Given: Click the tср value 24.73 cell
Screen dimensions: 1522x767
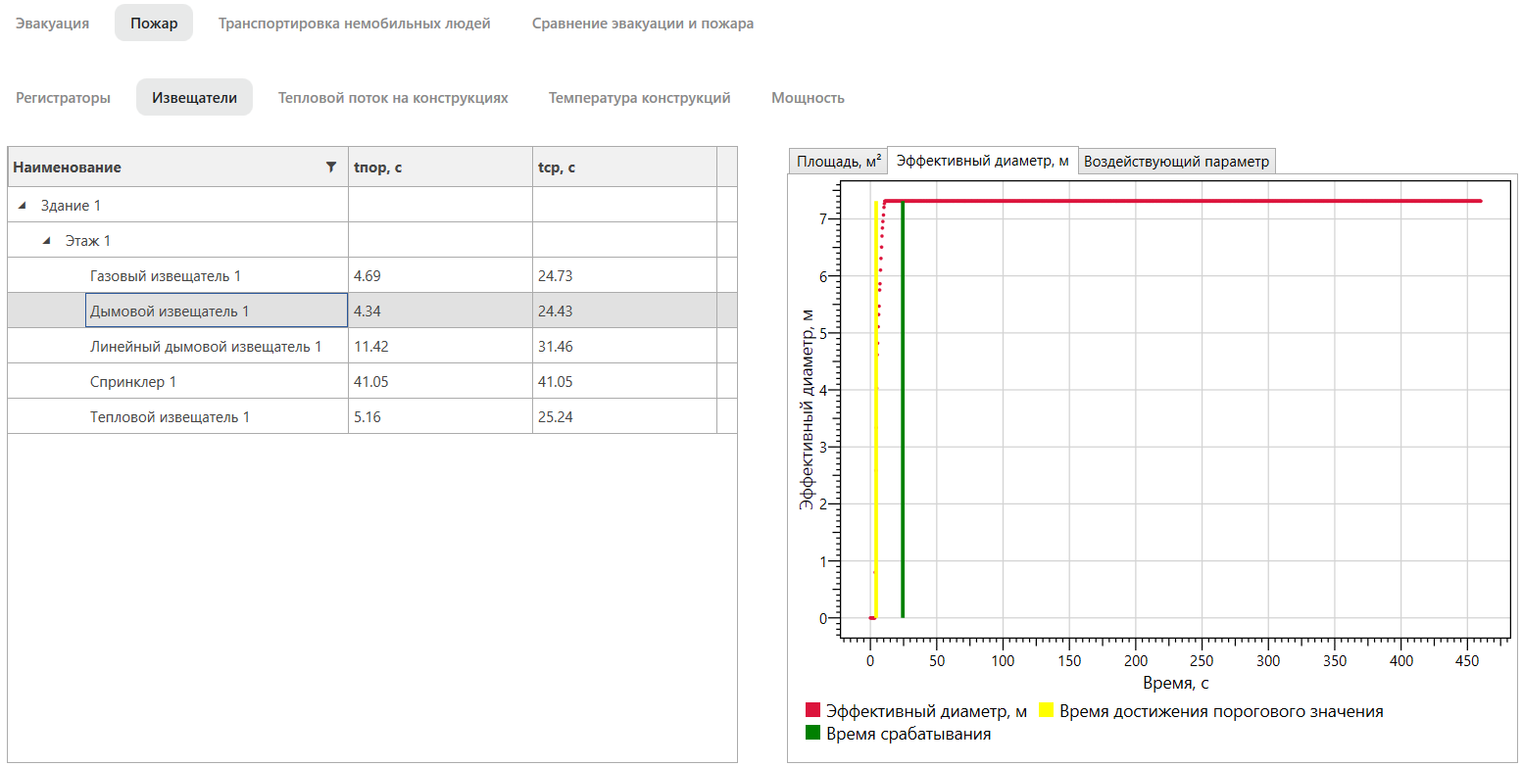Looking at the screenshot, I should coord(624,276).
